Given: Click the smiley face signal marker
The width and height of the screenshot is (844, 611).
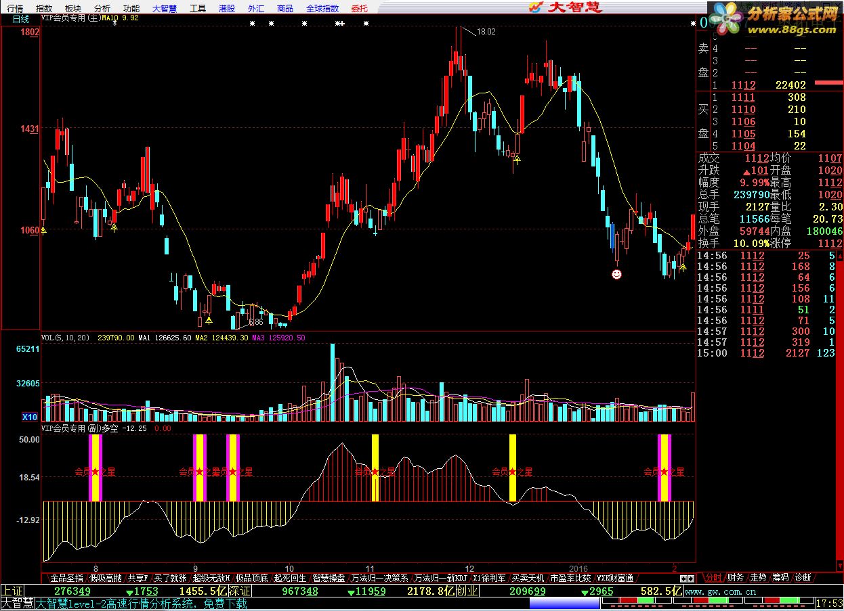Looking at the screenshot, I should coord(616,274).
